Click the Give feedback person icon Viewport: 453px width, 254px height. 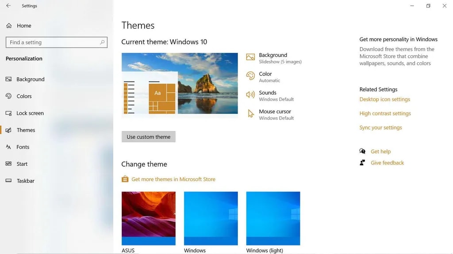pos(363,163)
